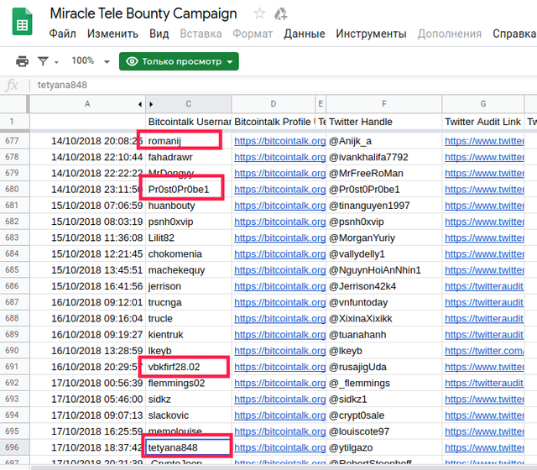Open bitcointalk profile link for romanij
Viewport: 537px width, 470px height.
click(279, 141)
